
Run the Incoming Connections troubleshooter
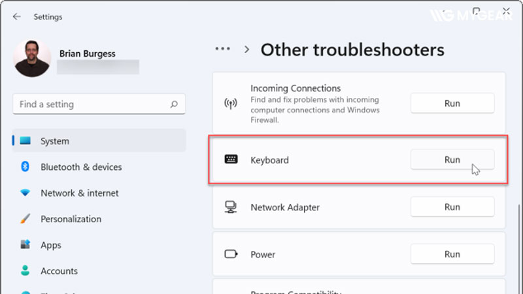452,103
